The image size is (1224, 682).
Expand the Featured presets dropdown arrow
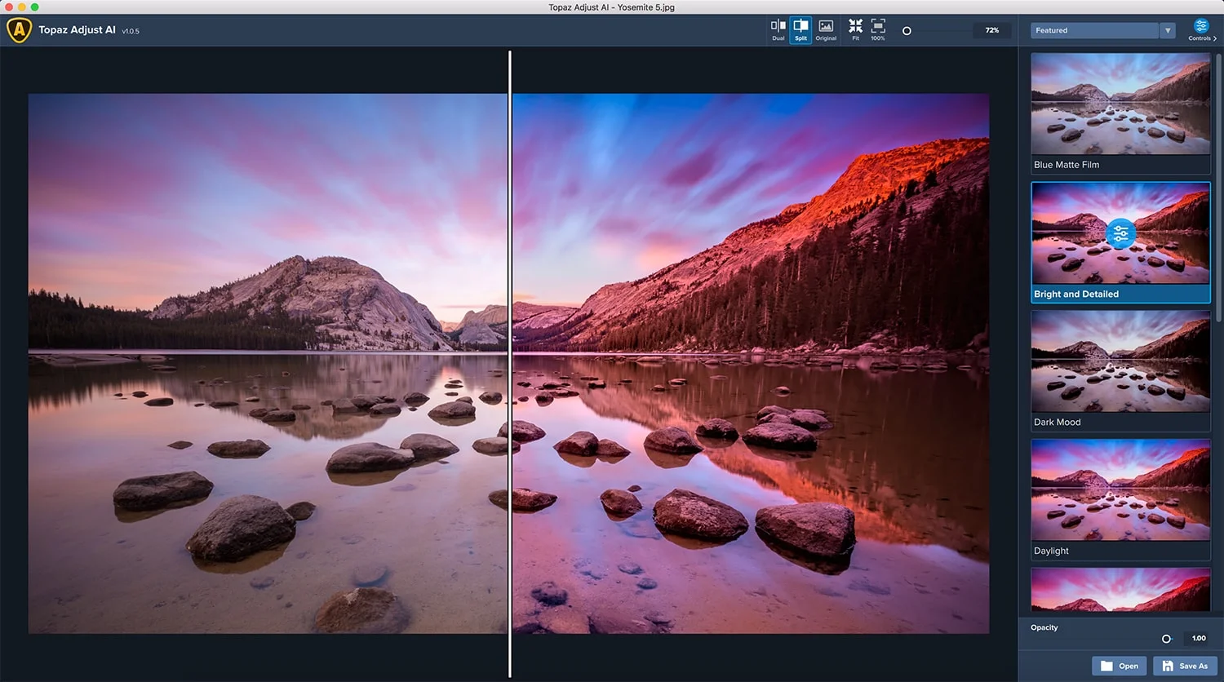tap(1168, 31)
